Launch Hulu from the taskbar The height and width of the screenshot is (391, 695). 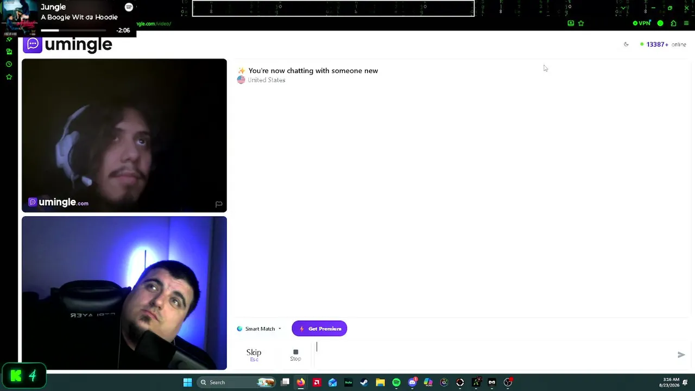pos(349,382)
